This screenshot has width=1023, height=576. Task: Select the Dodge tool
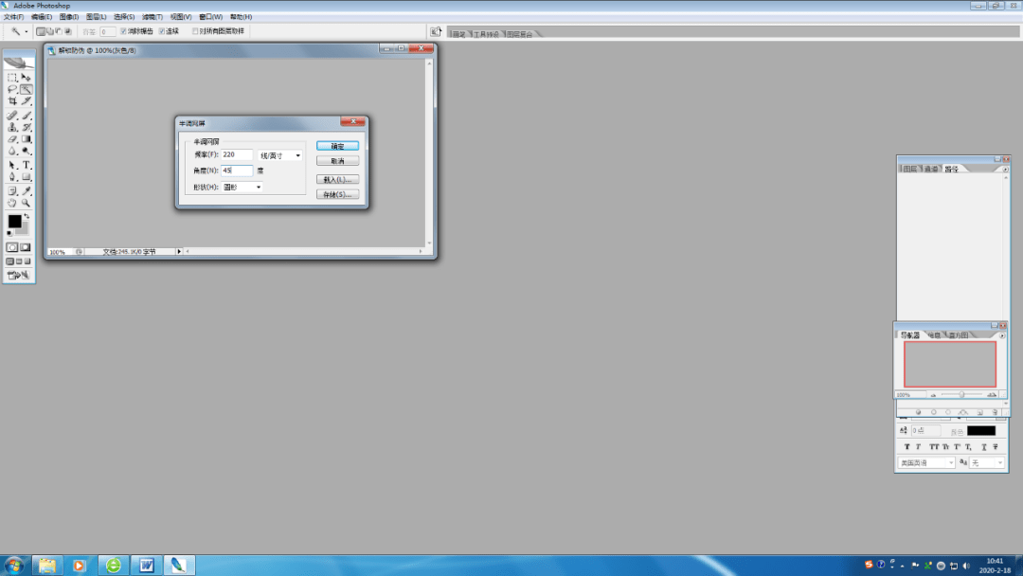click(27, 152)
